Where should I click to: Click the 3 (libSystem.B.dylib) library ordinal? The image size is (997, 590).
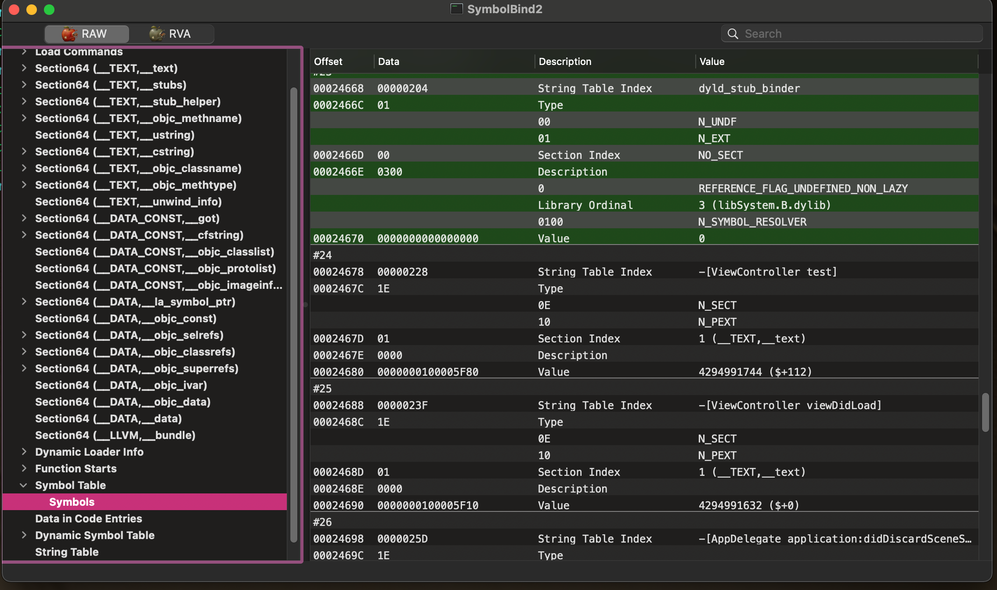[765, 205]
